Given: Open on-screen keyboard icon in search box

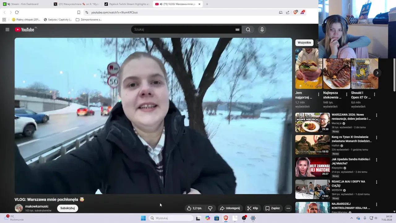Looking at the screenshot, I should coord(237,30).
